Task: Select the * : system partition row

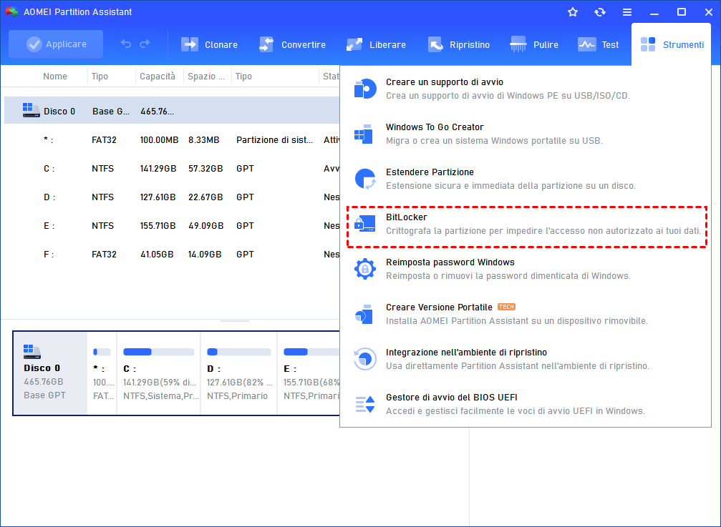Action: (172, 140)
